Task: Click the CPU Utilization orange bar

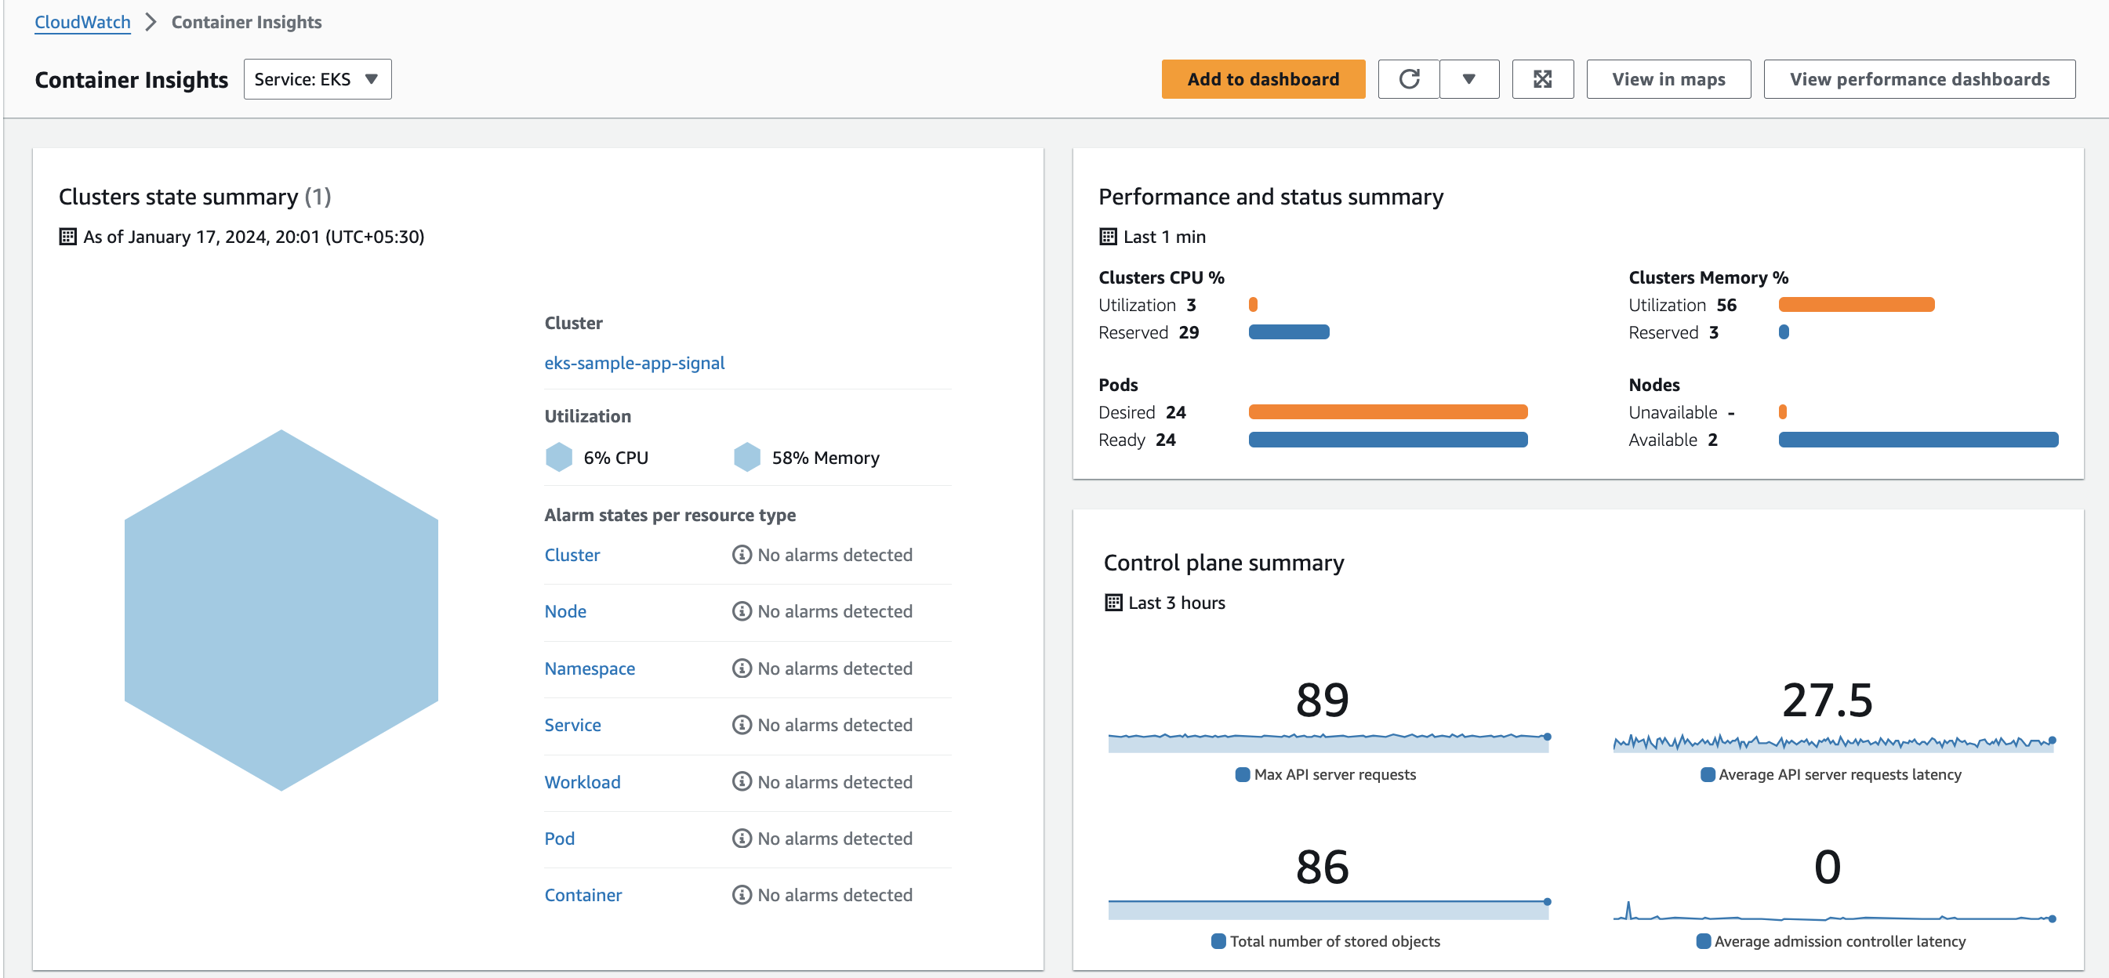Action: point(1253,304)
